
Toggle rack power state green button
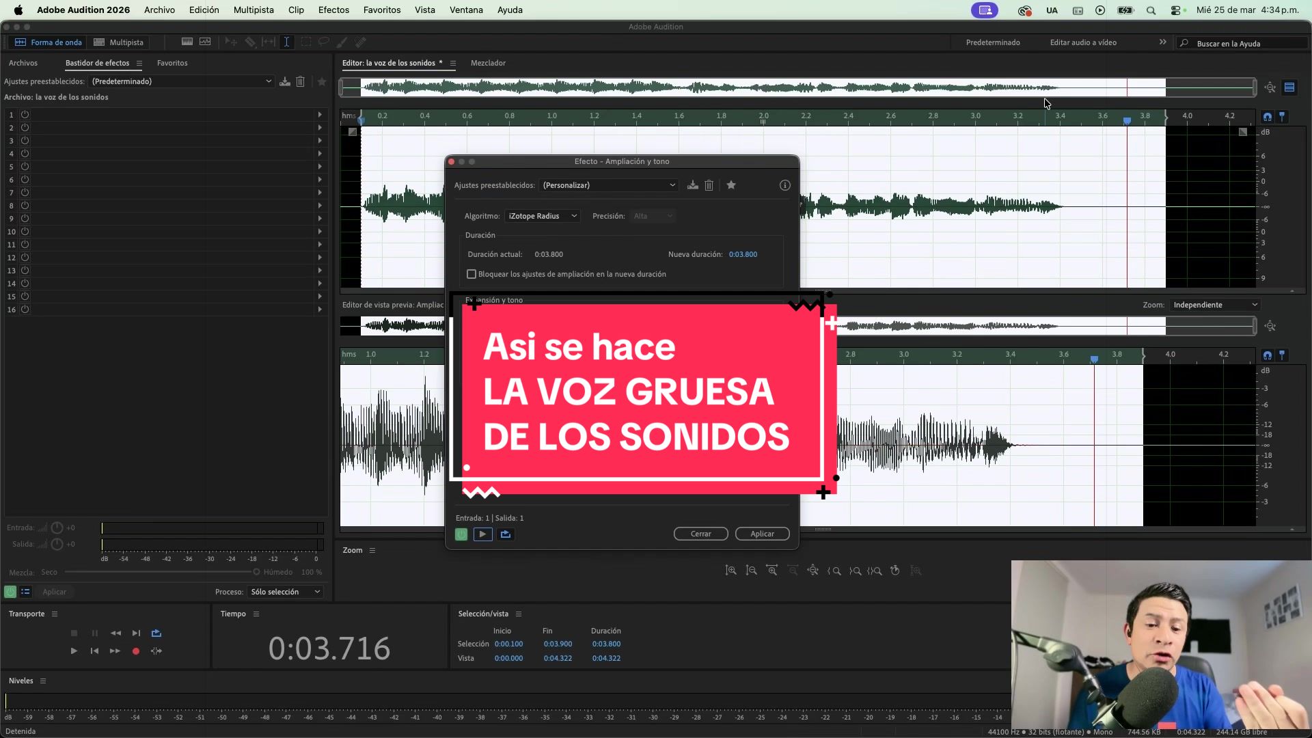[x=10, y=592]
